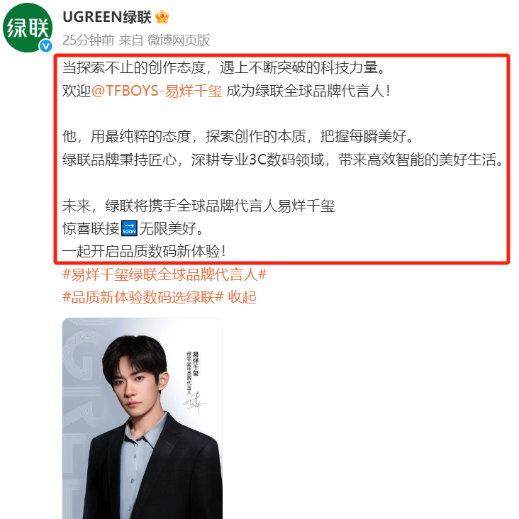
Task: Open the UGREEN绿联 username link
Action: [107, 17]
